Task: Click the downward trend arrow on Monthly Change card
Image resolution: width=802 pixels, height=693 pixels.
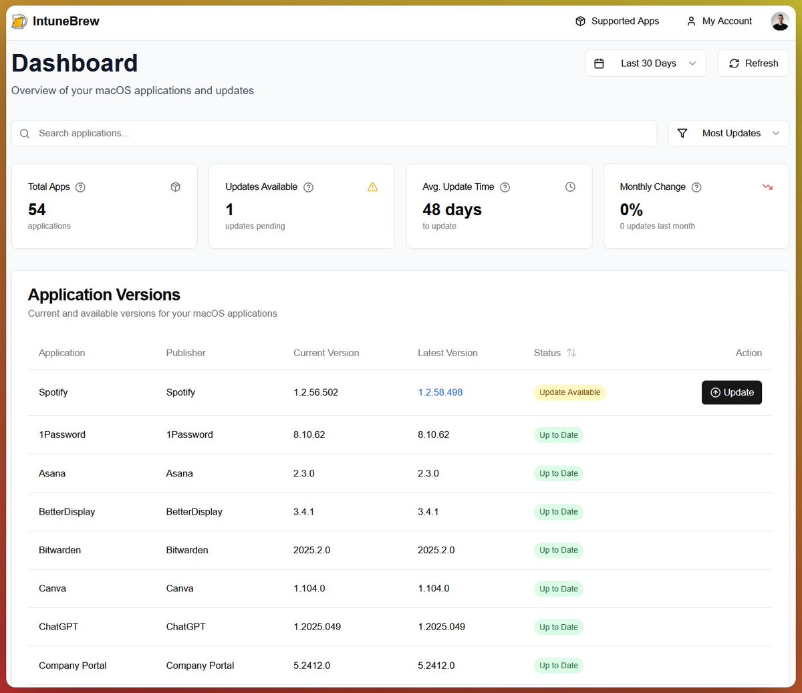Action: [x=767, y=187]
